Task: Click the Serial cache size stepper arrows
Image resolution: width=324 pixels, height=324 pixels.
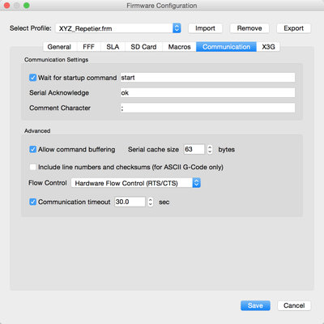Action: (210, 149)
